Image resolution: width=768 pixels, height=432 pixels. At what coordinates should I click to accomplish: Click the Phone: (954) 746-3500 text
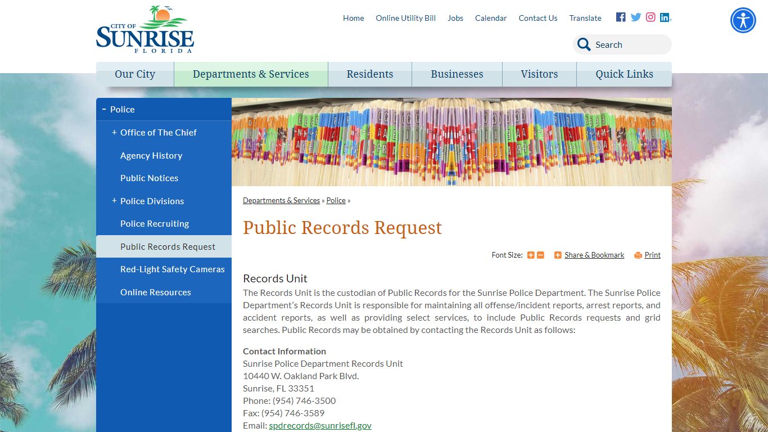(290, 400)
